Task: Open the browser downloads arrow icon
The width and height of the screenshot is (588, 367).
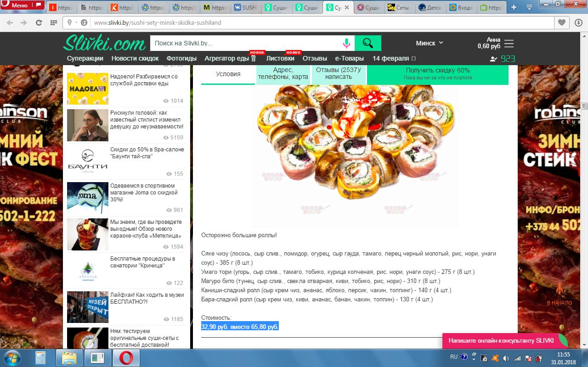Action: click(578, 22)
